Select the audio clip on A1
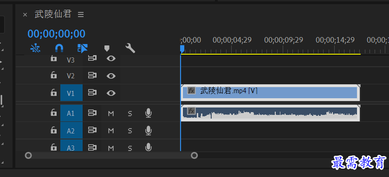The width and height of the screenshot is (389, 177). point(271,113)
